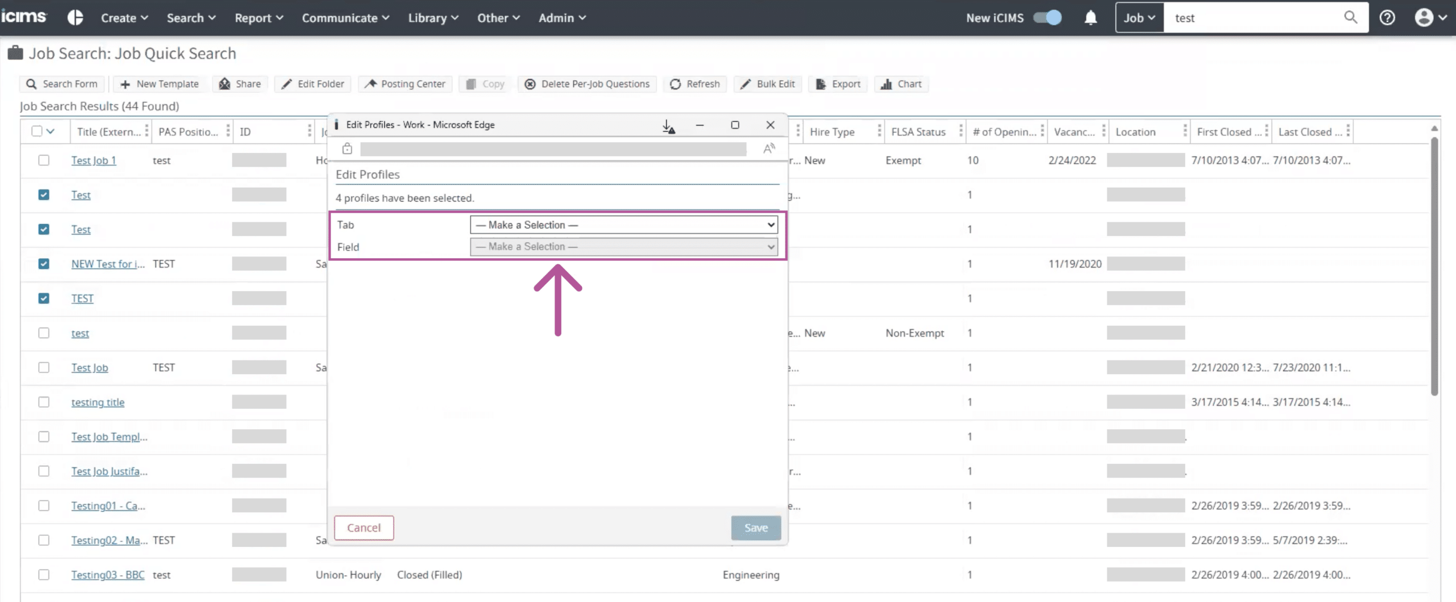Image resolution: width=1456 pixels, height=602 pixels.
Task: Open the Tab selection dropdown
Action: 623,225
